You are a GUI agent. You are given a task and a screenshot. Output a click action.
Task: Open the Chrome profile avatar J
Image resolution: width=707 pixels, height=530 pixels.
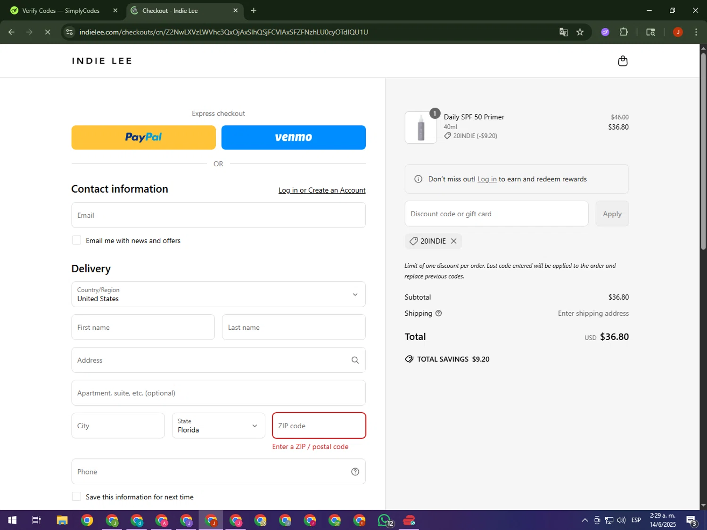[x=678, y=32]
